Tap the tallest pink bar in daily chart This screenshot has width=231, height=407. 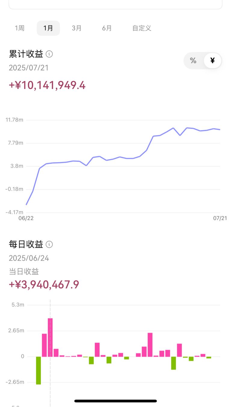(50, 337)
